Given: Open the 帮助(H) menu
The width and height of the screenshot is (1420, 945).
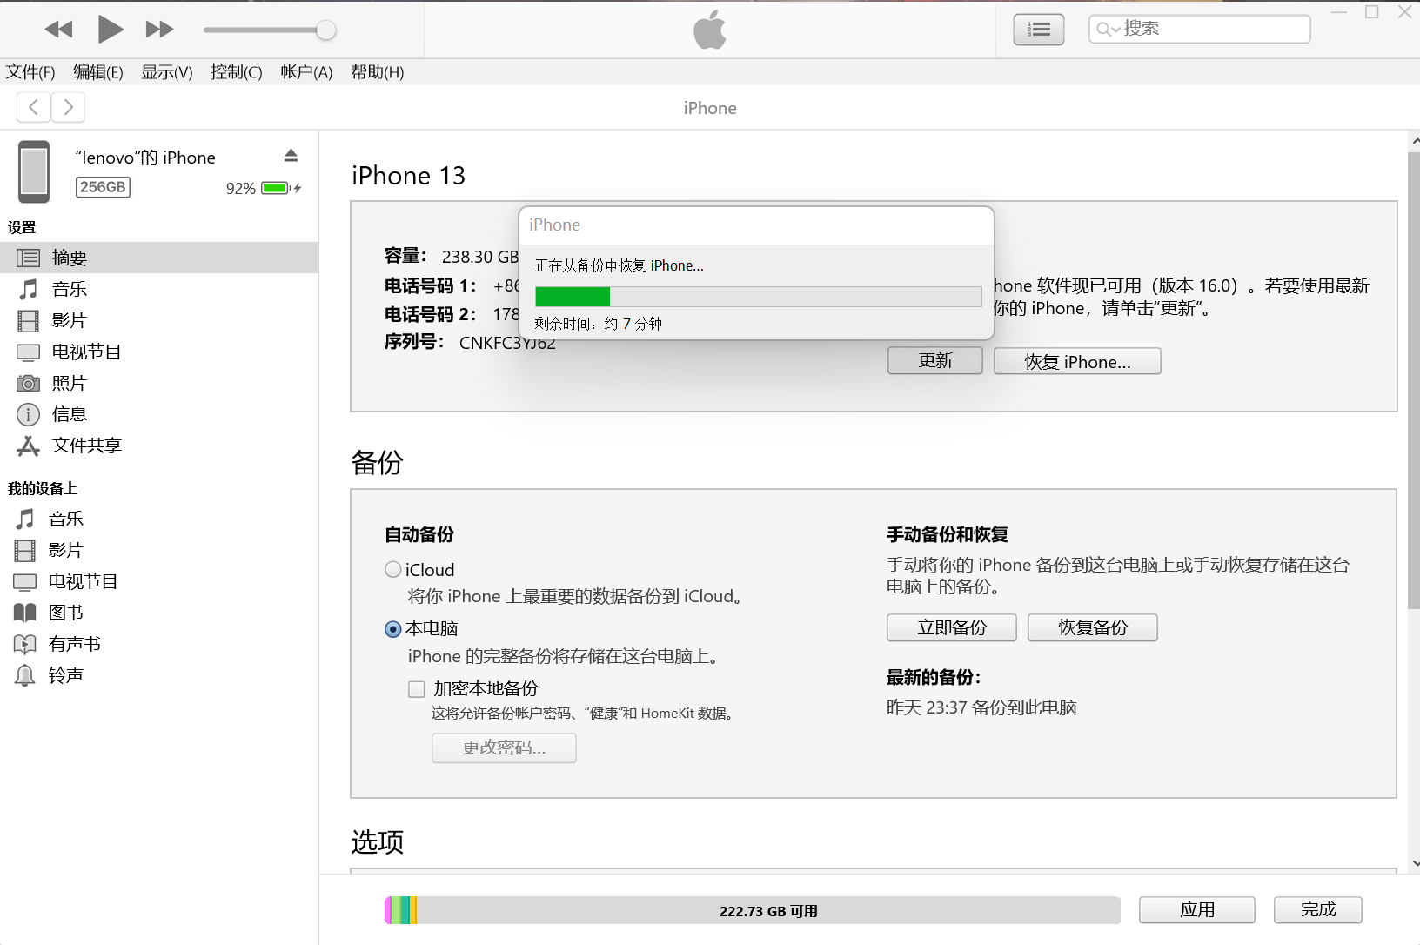Looking at the screenshot, I should (x=377, y=72).
